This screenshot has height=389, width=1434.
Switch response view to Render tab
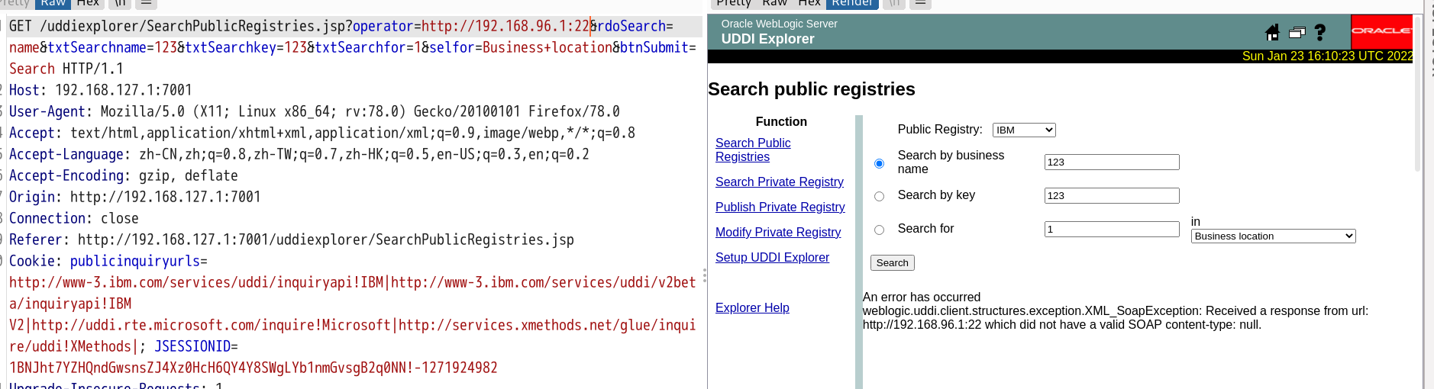852,3
